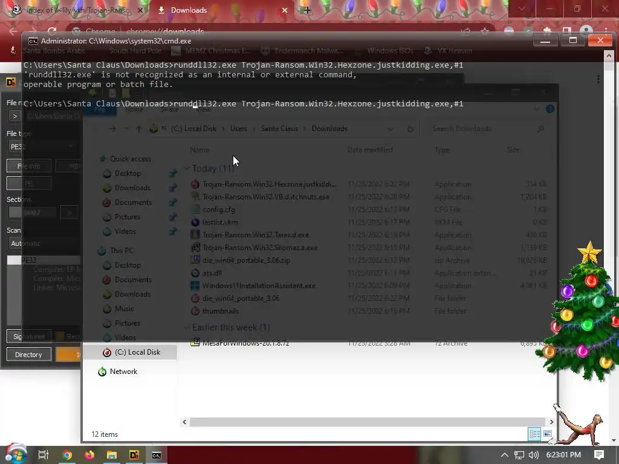Open the Explorer address bar history dropdown
The width and height of the screenshot is (619, 464).
click(390, 129)
